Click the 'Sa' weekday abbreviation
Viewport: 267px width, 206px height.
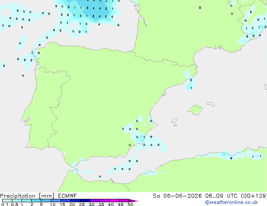(156, 196)
